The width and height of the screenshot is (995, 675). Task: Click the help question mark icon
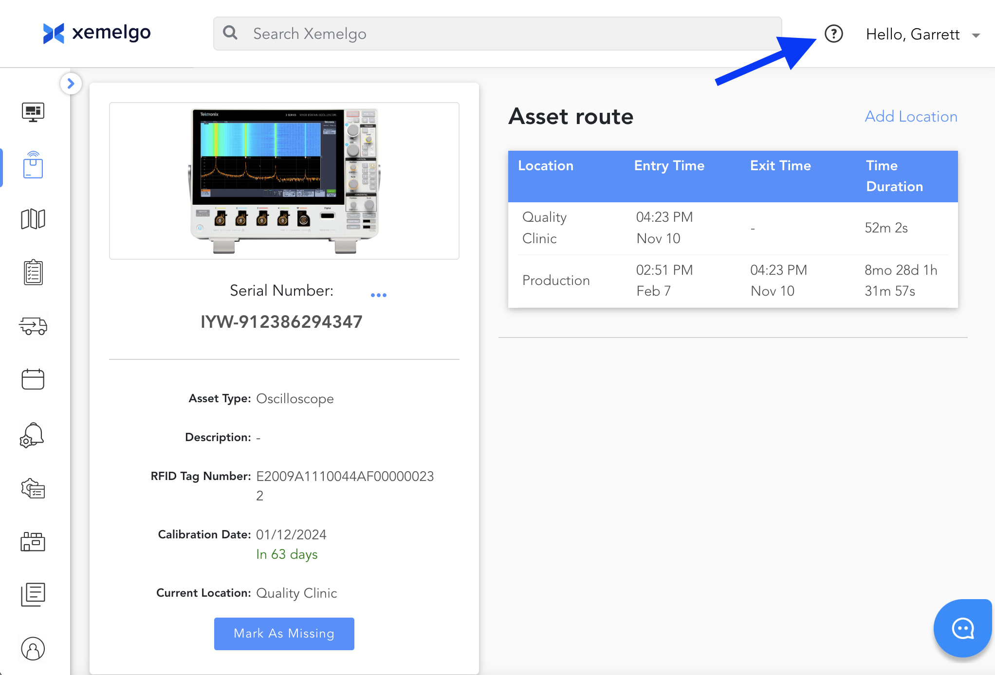[833, 34]
